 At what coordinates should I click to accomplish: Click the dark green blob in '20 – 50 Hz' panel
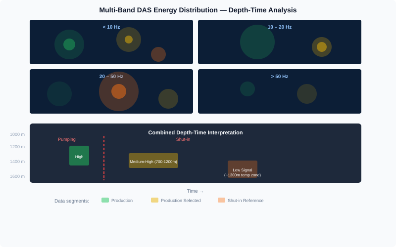pos(59,94)
